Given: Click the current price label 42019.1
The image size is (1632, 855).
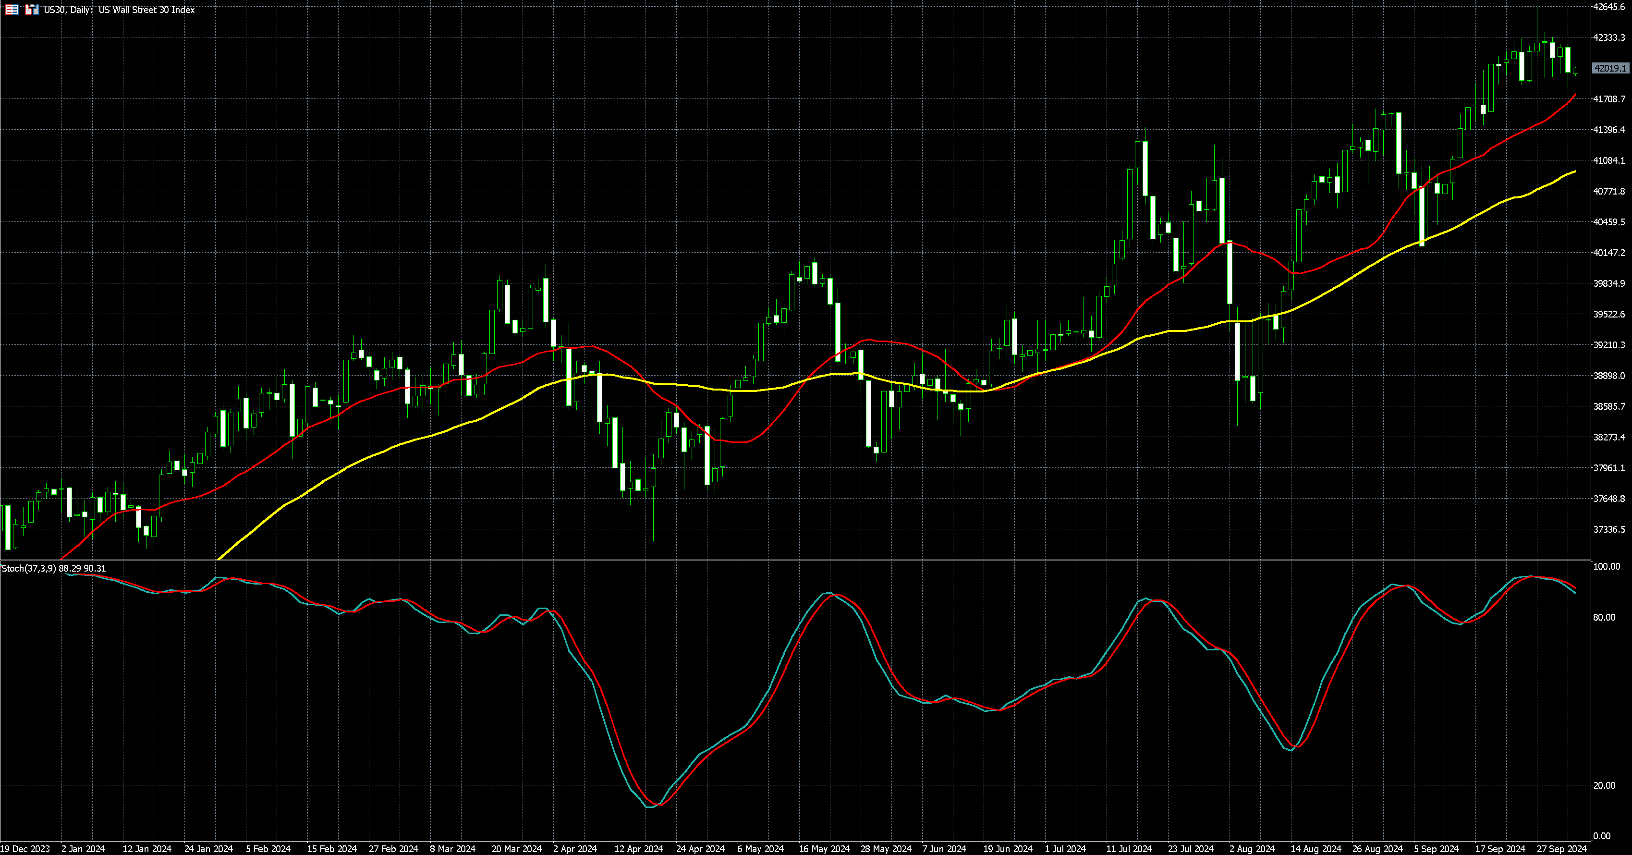Looking at the screenshot, I should coord(1610,69).
